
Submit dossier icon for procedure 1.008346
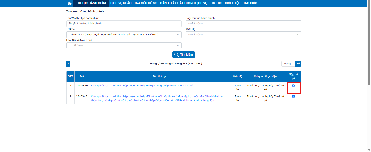click(293, 85)
